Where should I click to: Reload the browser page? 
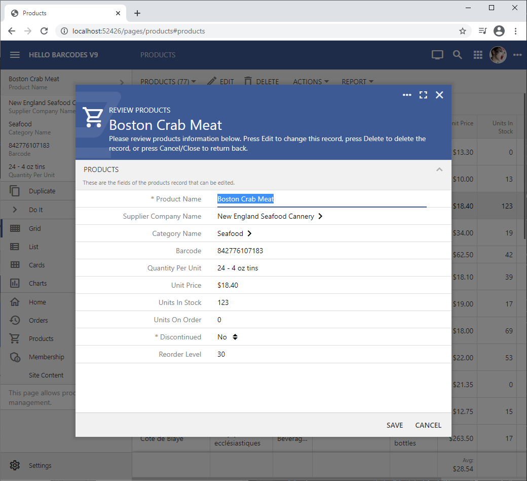pos(44,31)
